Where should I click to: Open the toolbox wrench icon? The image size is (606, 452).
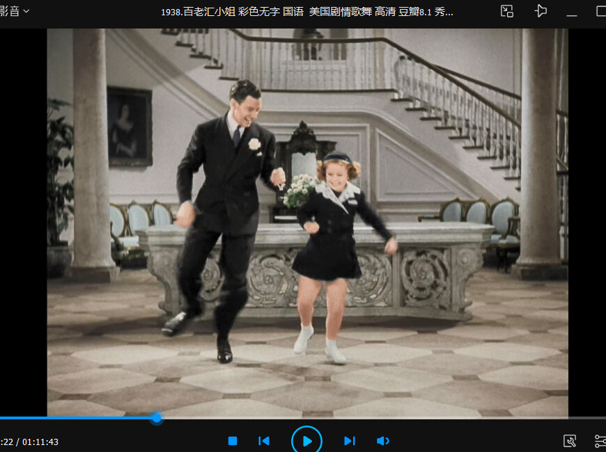pyautogui.click(x=570, y=441)
